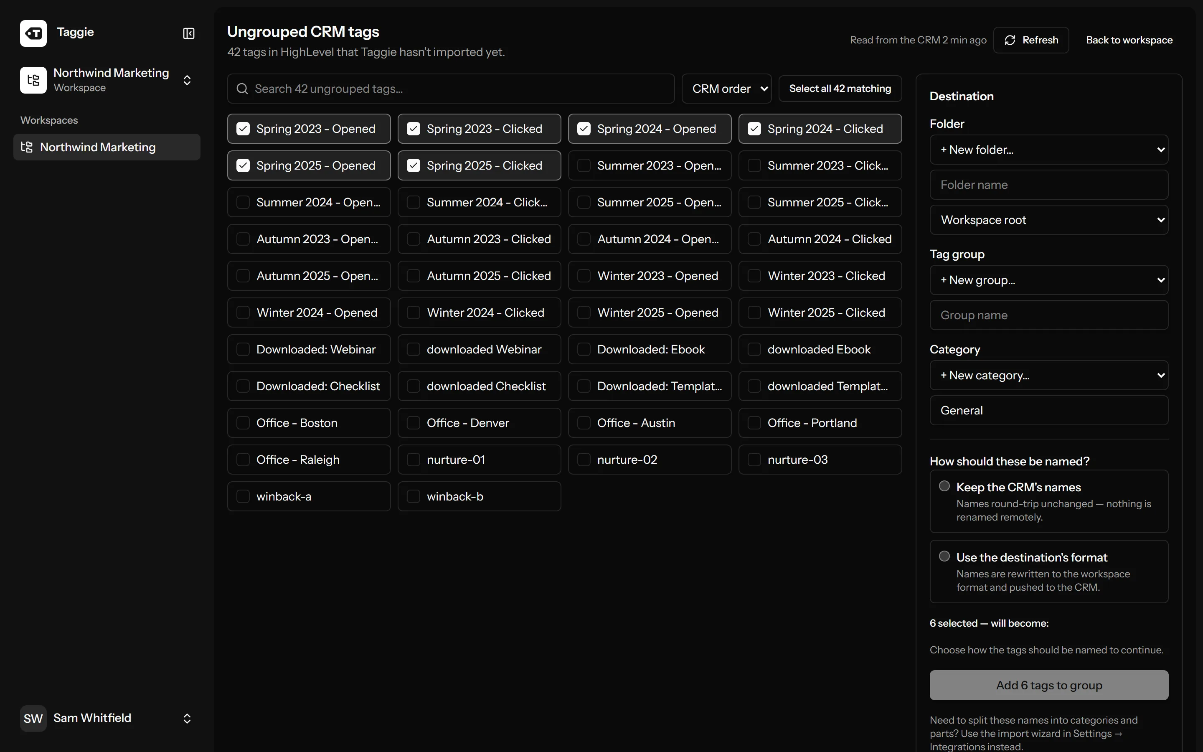Open the + New category dropdown
Viewport: 1203px width, 752px height.
tap(1049, 376)
